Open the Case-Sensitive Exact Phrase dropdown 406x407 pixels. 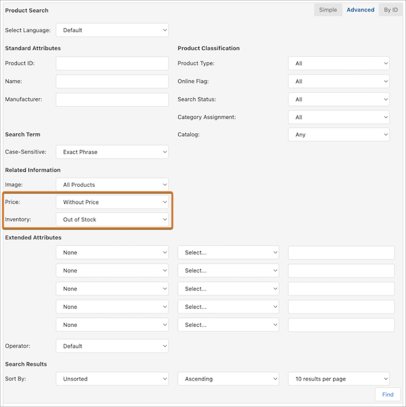coord(112,152)
